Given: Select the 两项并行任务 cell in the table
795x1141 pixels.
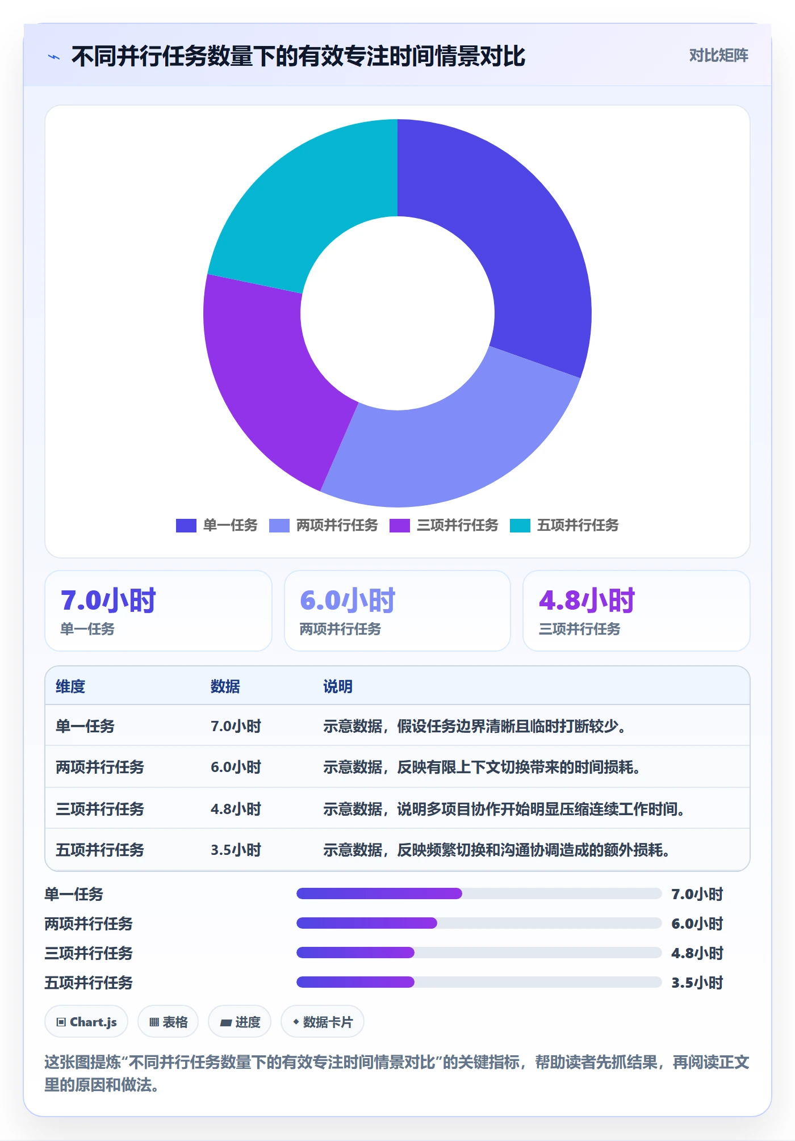Looking at the screenshot, I should 100,767.
